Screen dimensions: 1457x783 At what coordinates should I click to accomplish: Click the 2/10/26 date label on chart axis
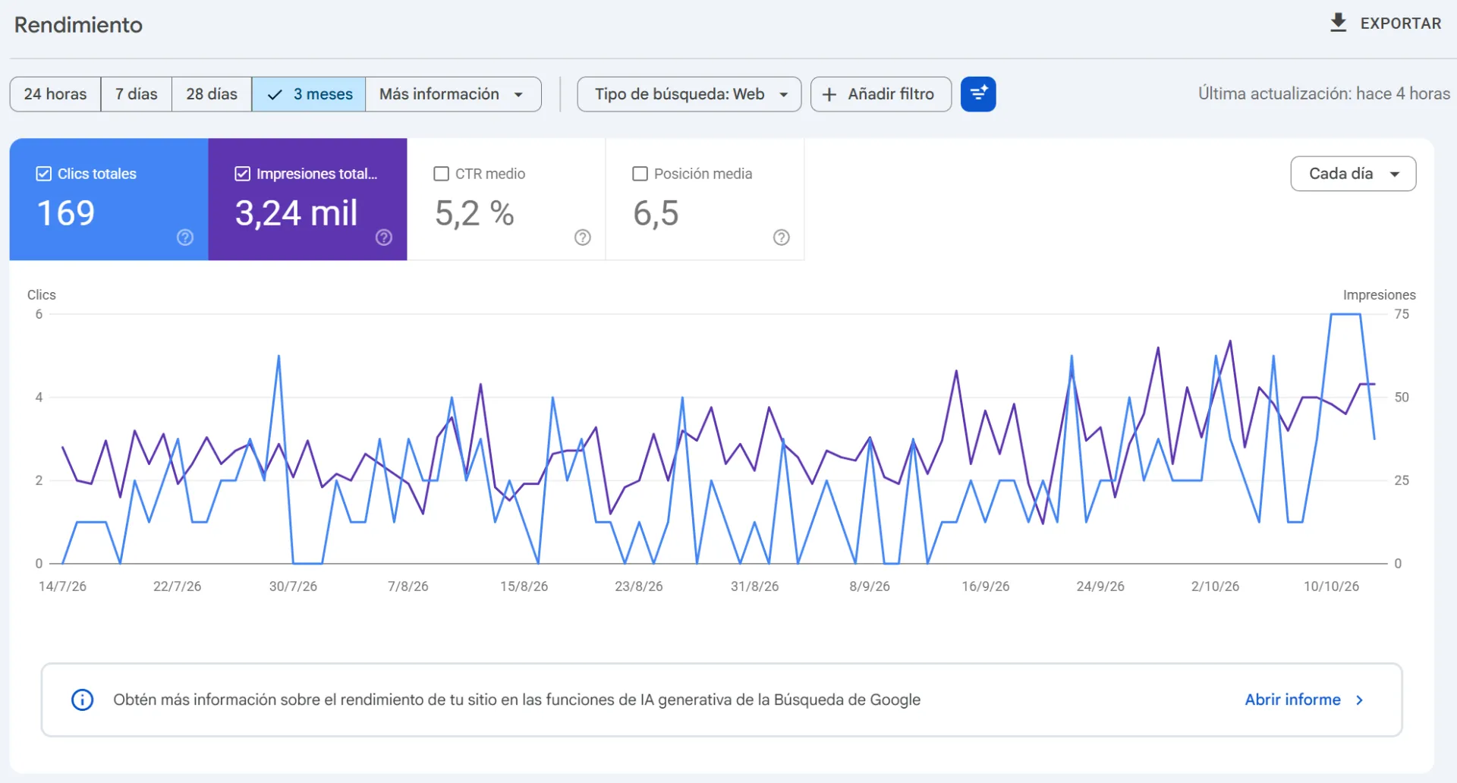(1215, 586)
